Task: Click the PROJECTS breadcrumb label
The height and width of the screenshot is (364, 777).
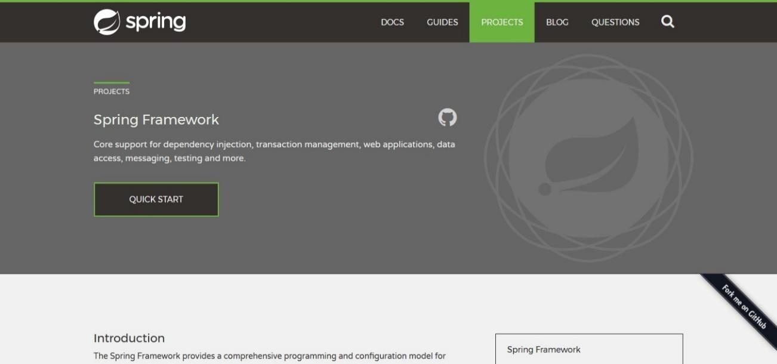Action: point(112,91)
